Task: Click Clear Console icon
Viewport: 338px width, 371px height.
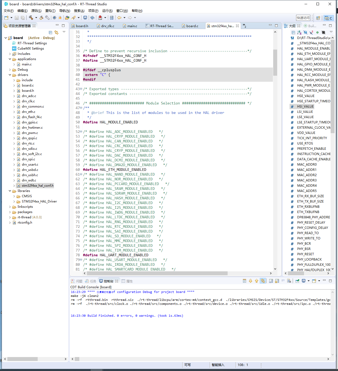Action: coord(289,281)
